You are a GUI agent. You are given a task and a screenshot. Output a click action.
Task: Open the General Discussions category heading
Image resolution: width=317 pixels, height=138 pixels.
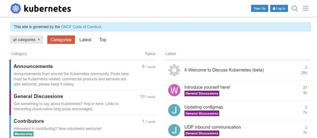tap(38, 96)
